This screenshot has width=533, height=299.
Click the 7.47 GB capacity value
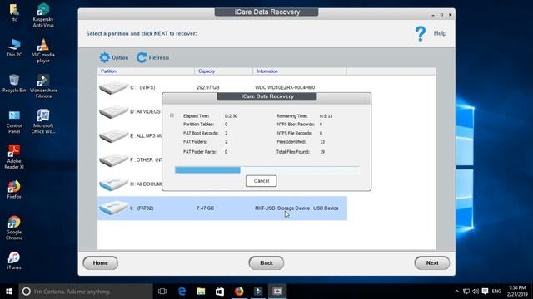point(205,208)
